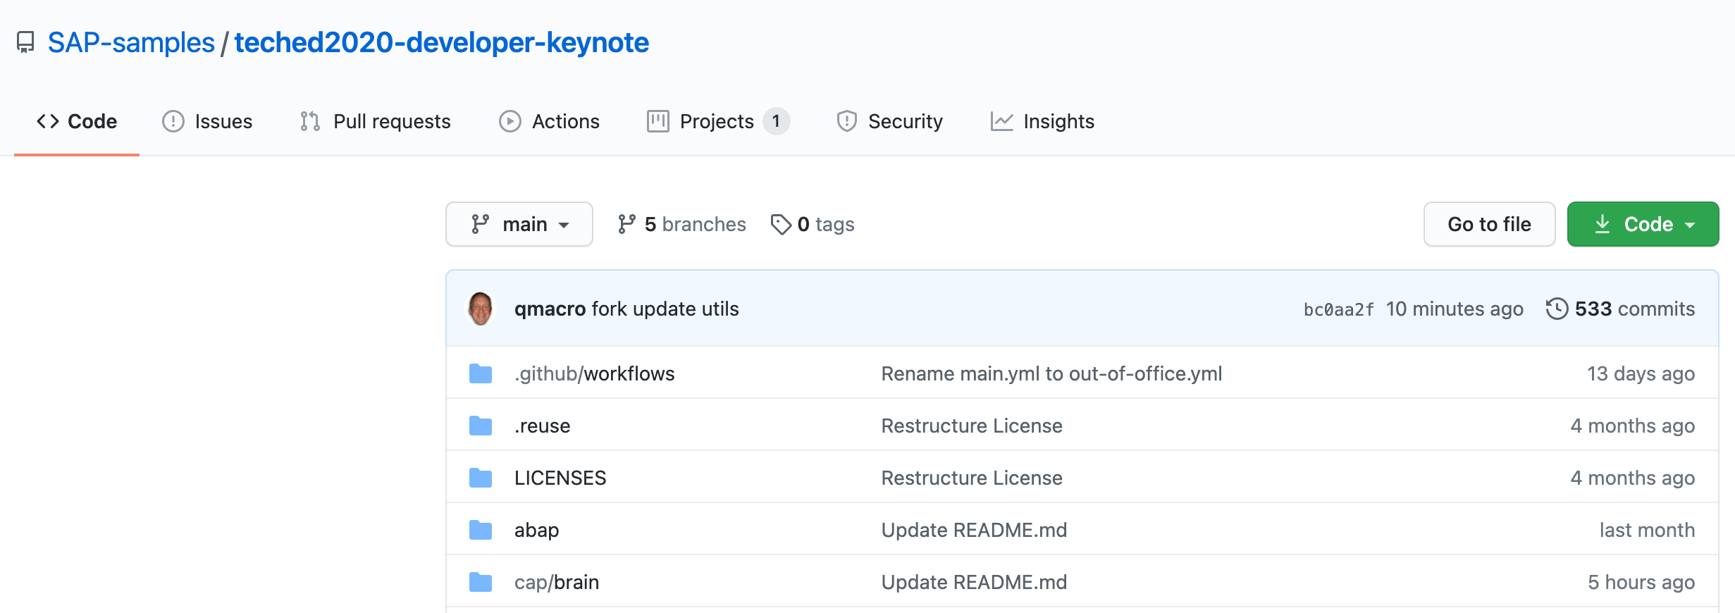Open the Restructure License commit for .reuse
The width and height of the screenshot is (1735, 613).
[x=972, y=426]
